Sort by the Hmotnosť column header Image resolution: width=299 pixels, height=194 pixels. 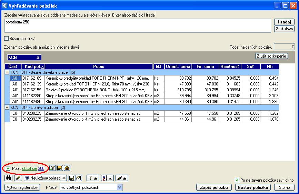[230, 67]
